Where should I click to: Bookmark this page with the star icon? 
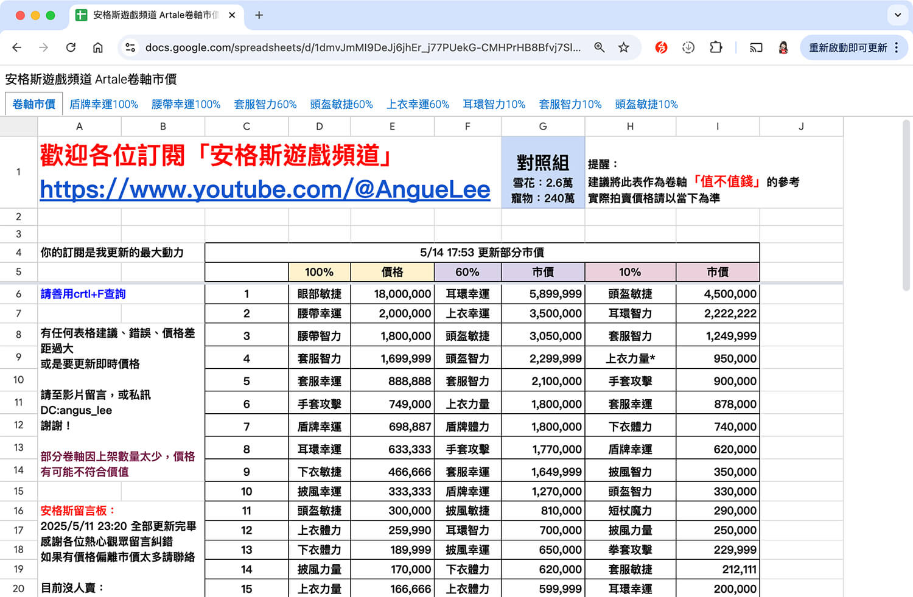(623, 47)
